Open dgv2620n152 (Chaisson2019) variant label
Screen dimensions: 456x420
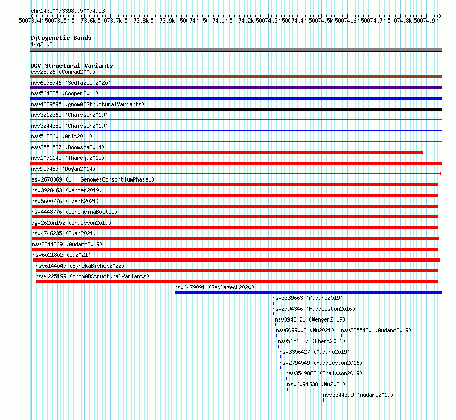pyautogui.click(x=71, y=223)
